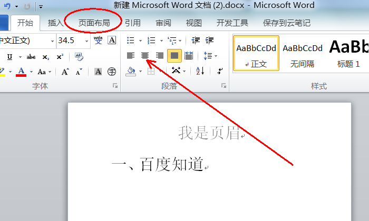369x221 pixels.
Task: Click the enclosed character 字 icon
Action: click(112, 72)
